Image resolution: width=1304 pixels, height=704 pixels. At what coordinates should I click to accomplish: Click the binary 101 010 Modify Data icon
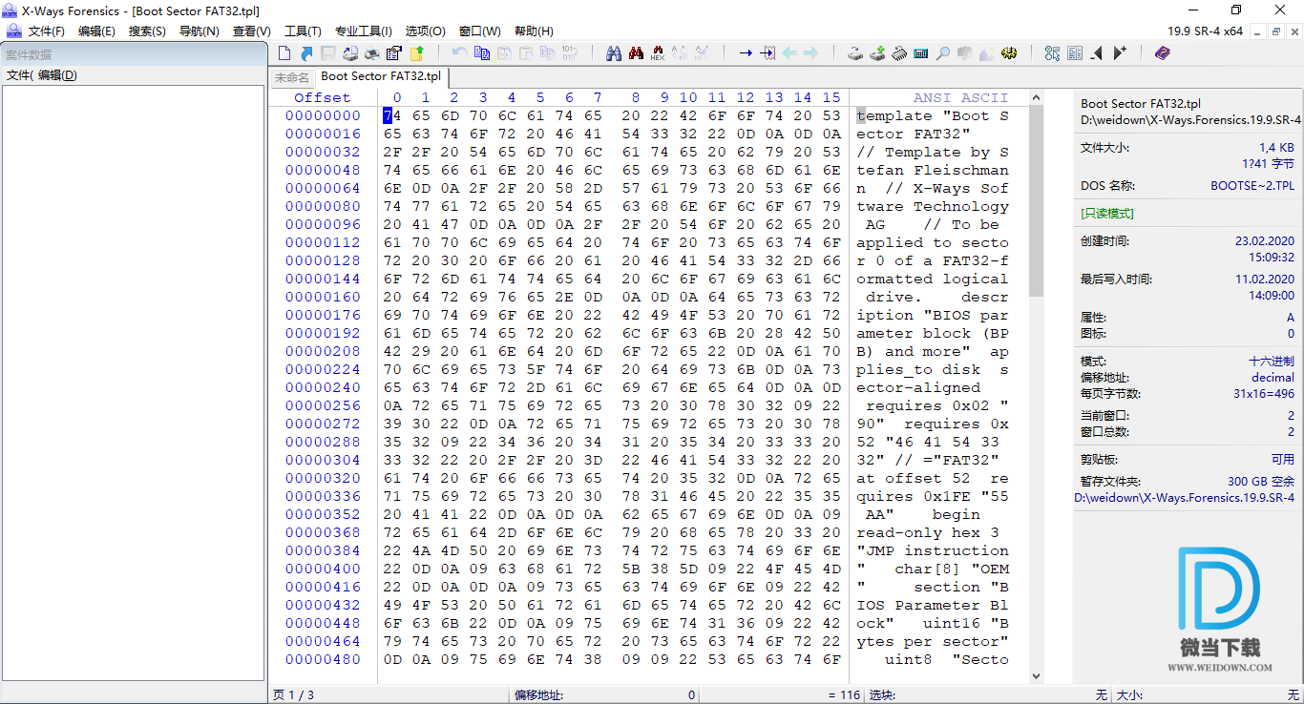570,53
